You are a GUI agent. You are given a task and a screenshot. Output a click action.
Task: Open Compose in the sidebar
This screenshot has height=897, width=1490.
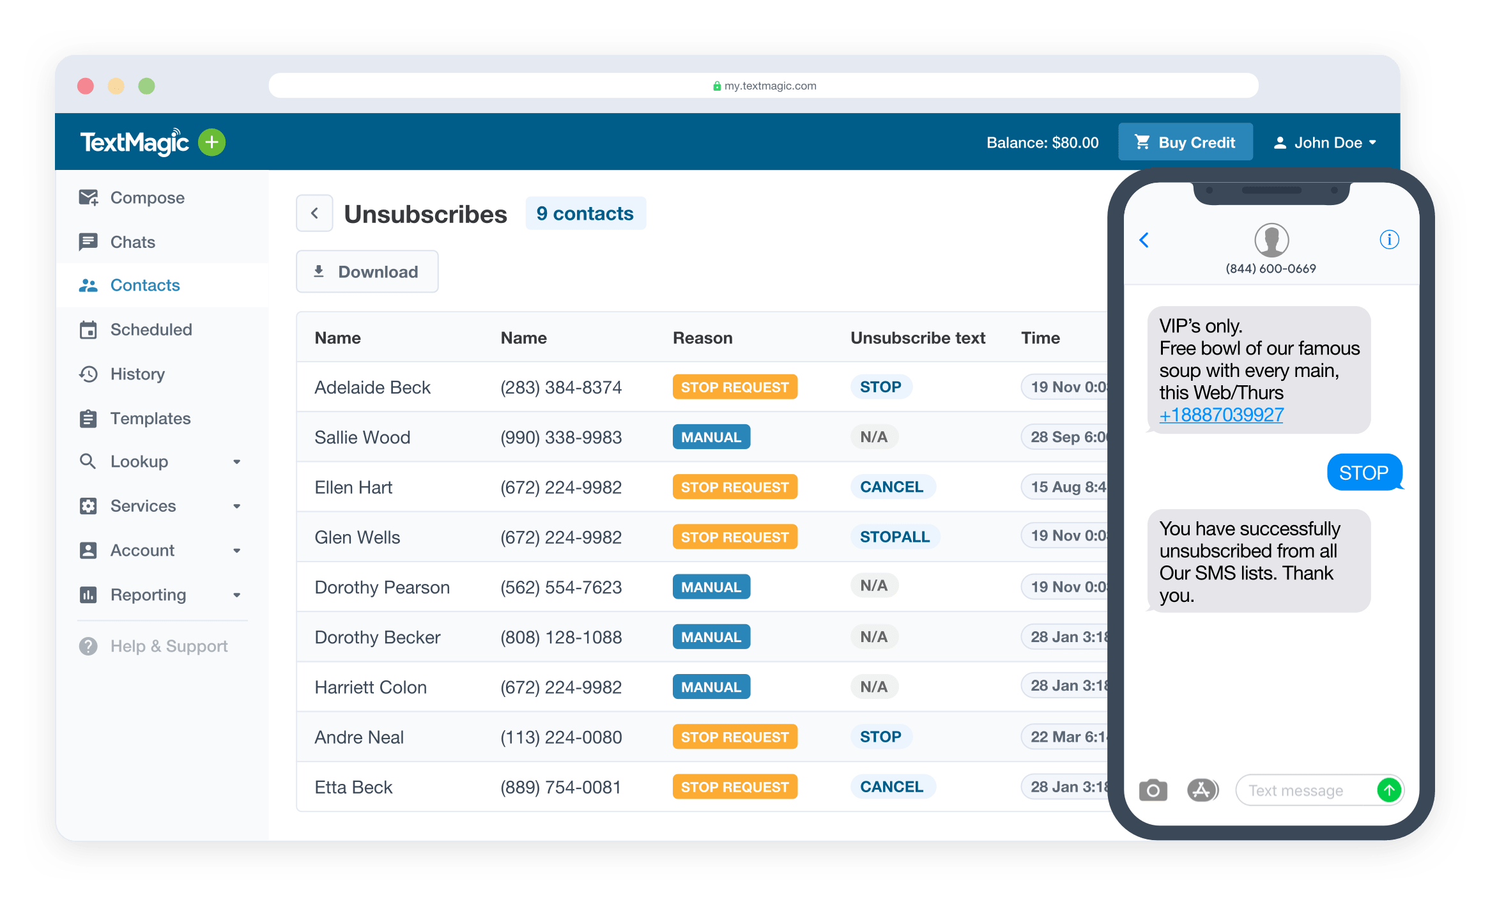click(x=162, y=197)
